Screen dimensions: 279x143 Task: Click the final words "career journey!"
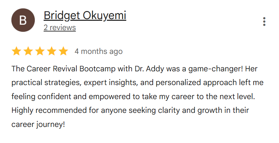(x=38, y=124)
